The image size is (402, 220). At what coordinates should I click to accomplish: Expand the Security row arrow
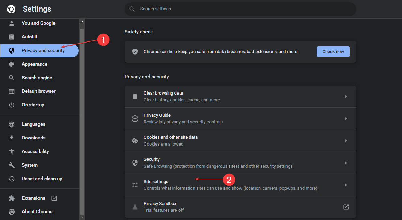click(346, 163)
